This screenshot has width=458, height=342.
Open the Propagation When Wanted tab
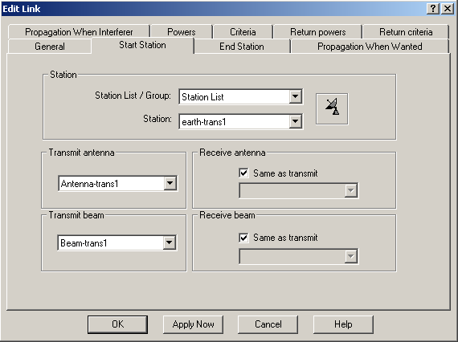pyautogui.click(x=370, y=47)
